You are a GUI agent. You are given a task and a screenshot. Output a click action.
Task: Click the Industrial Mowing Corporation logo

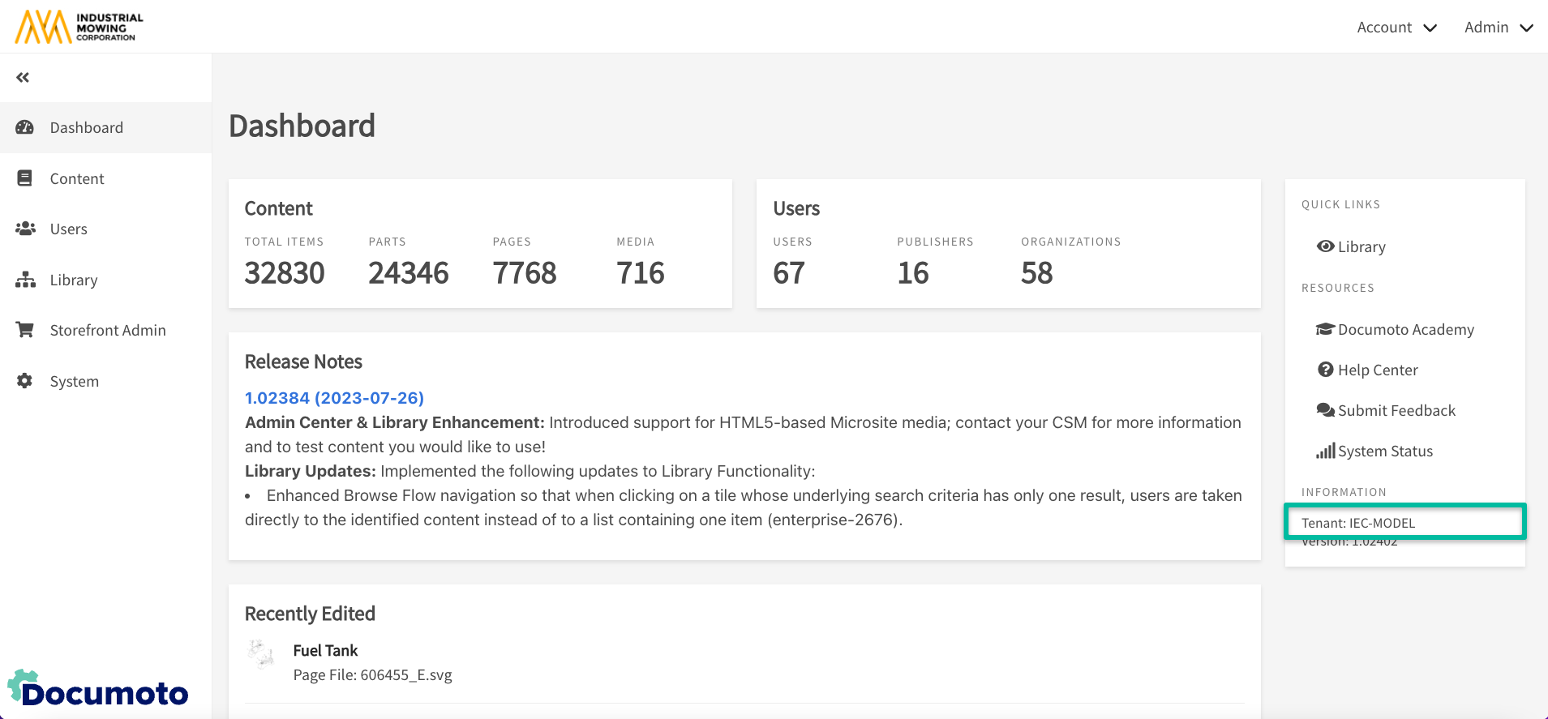(79, 27)
